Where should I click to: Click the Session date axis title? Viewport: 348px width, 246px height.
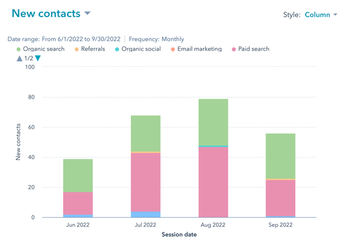(x=179, y=234)
